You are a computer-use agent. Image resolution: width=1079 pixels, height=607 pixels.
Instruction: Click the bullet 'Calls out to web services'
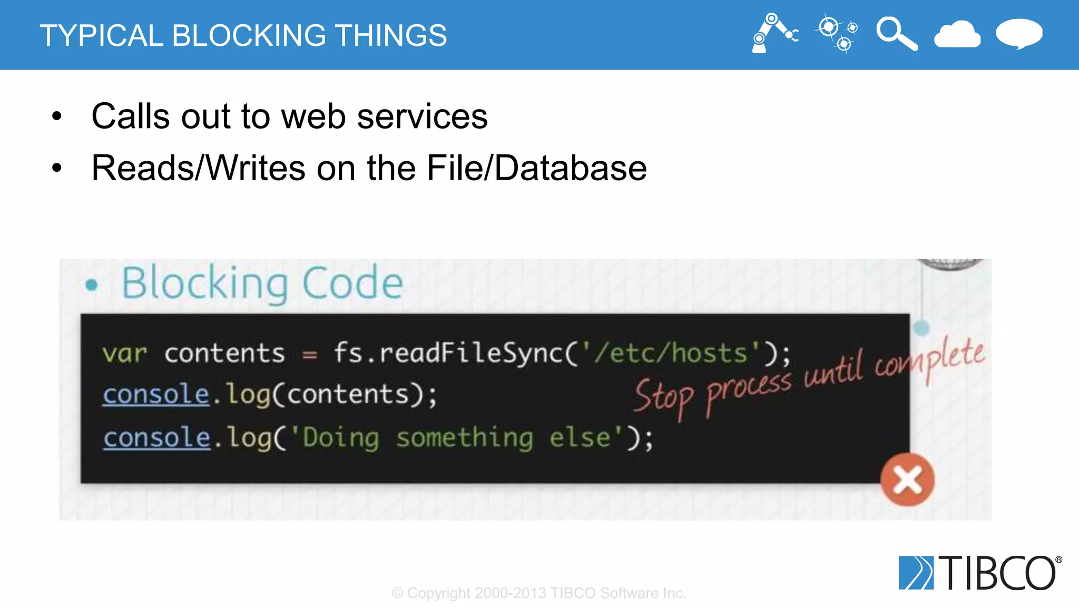pyautogui.click(x=289, y=116)
